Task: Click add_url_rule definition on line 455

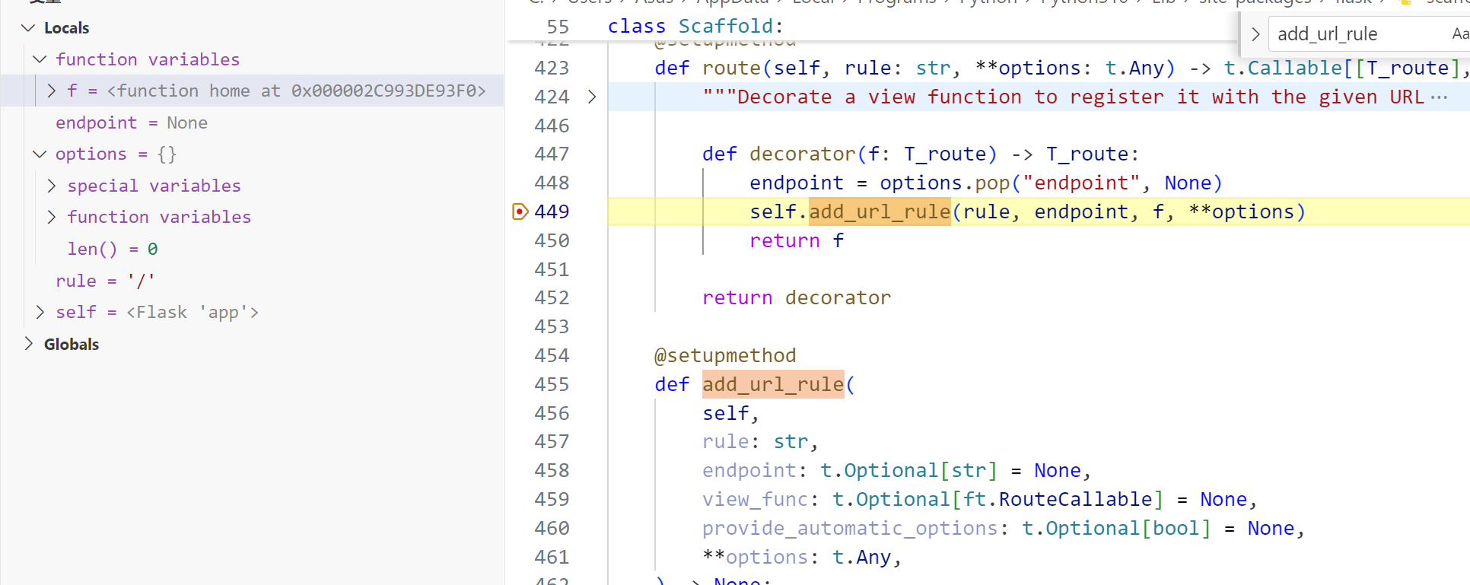Action: 773,384
